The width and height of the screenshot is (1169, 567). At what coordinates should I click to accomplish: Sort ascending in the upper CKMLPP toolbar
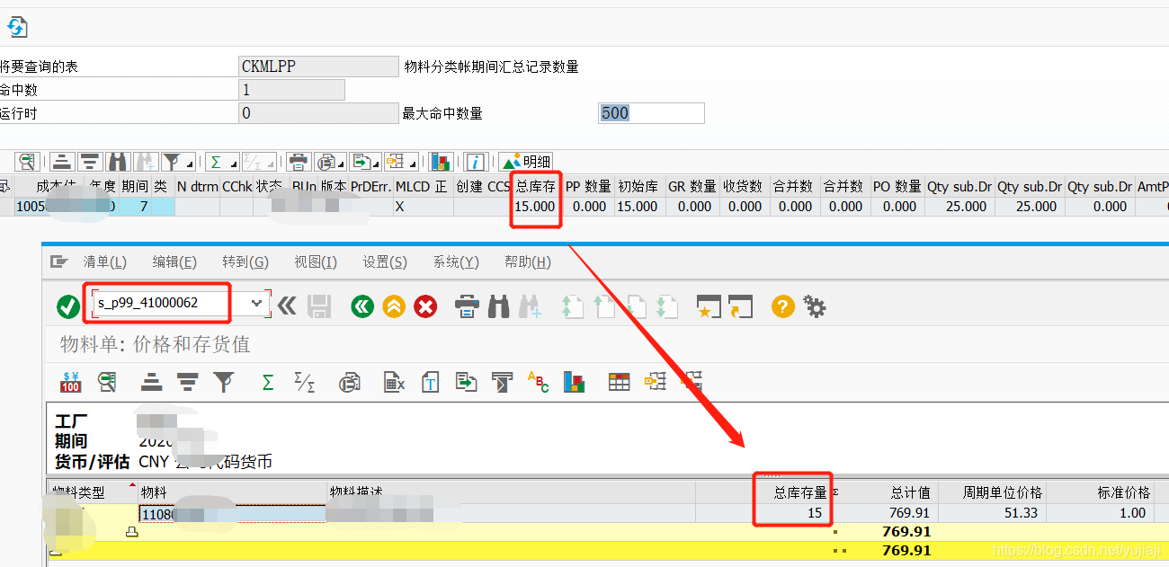[61, 162]
